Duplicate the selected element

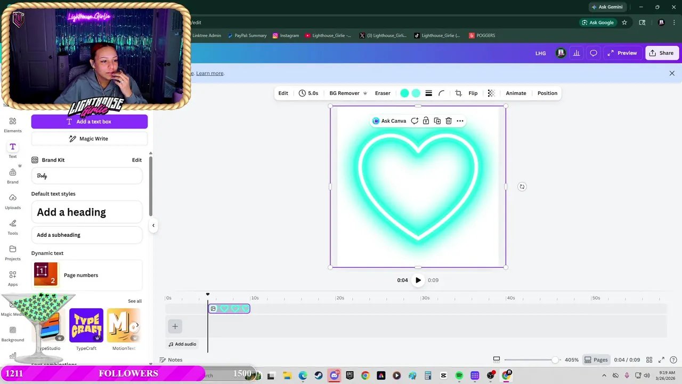point(437,121)
